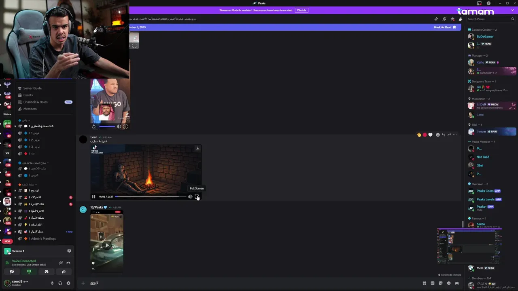Open the Members entry

30,109
